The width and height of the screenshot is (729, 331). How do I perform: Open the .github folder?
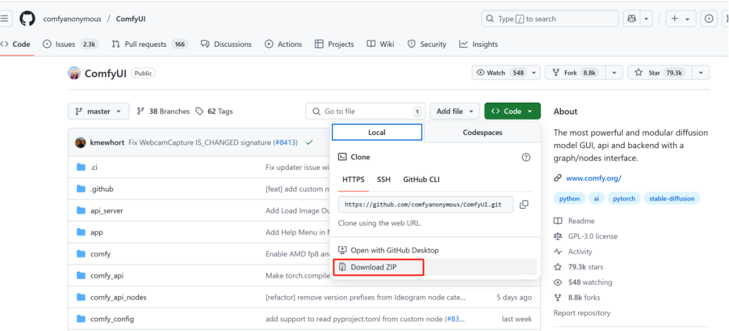(x=102, y=189)
